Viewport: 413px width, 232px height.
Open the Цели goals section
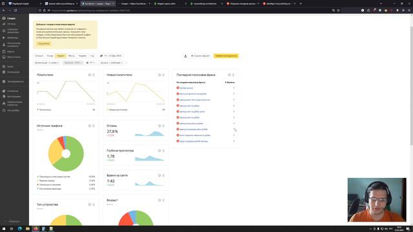[x=10, y=66]
